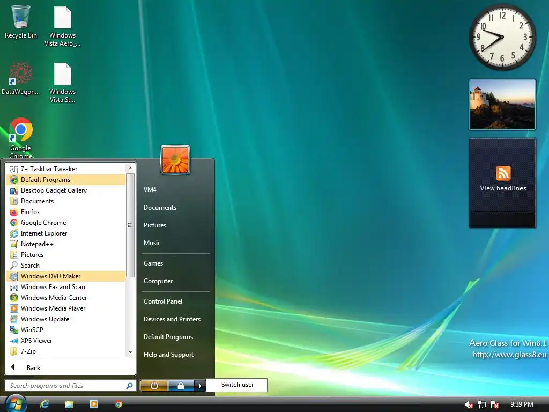Click the program list scrollbar thumb

(130, 225)
